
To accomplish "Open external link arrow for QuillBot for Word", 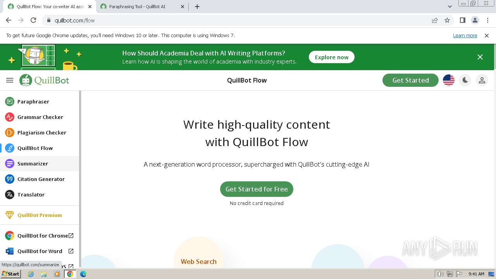I will coord(71,251).
